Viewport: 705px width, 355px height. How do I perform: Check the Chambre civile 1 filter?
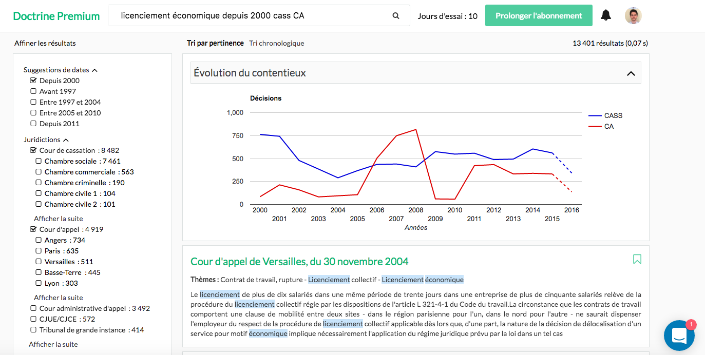point(39,193)
